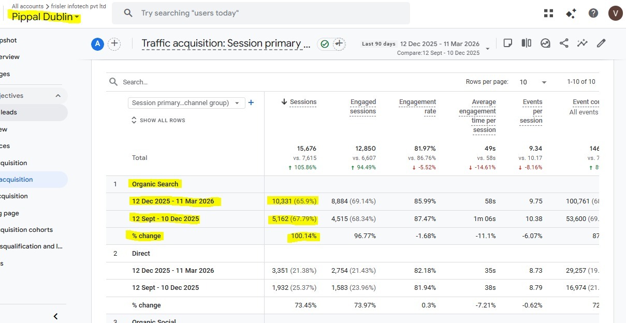Image resolution: width=626 pixels, height=323 pixels.
Task: Click SHOW ALL ROWS button
Action: pyautogui.click(x=158, y=120)
